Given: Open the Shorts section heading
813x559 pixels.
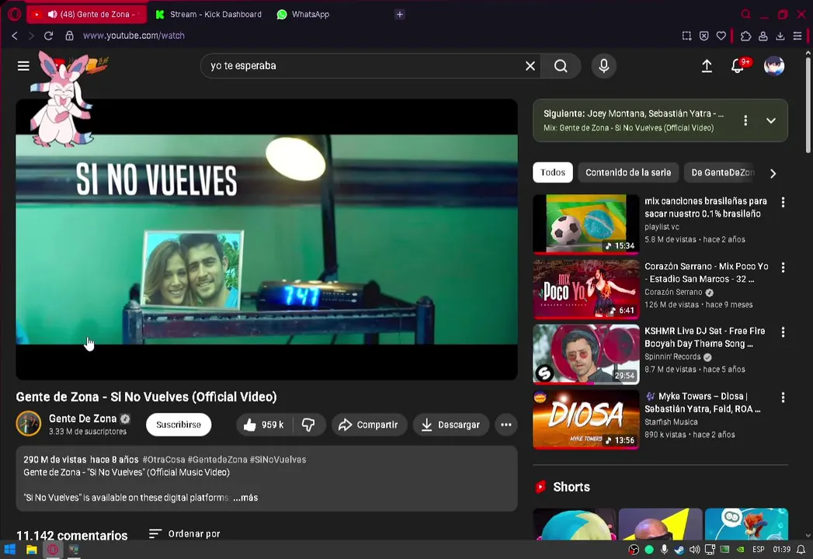Looking at the screenshot, I should coord(572,487).
